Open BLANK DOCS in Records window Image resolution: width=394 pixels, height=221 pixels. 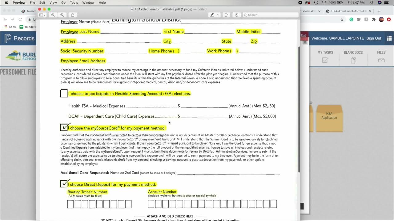[x=353, y=57]
